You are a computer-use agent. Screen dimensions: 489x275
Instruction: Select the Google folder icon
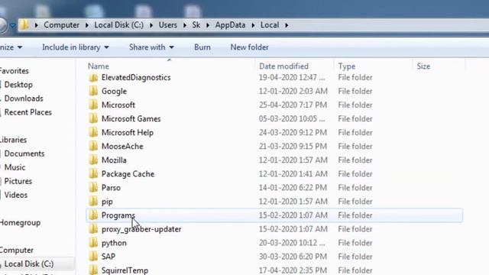[x=93, y=92]
